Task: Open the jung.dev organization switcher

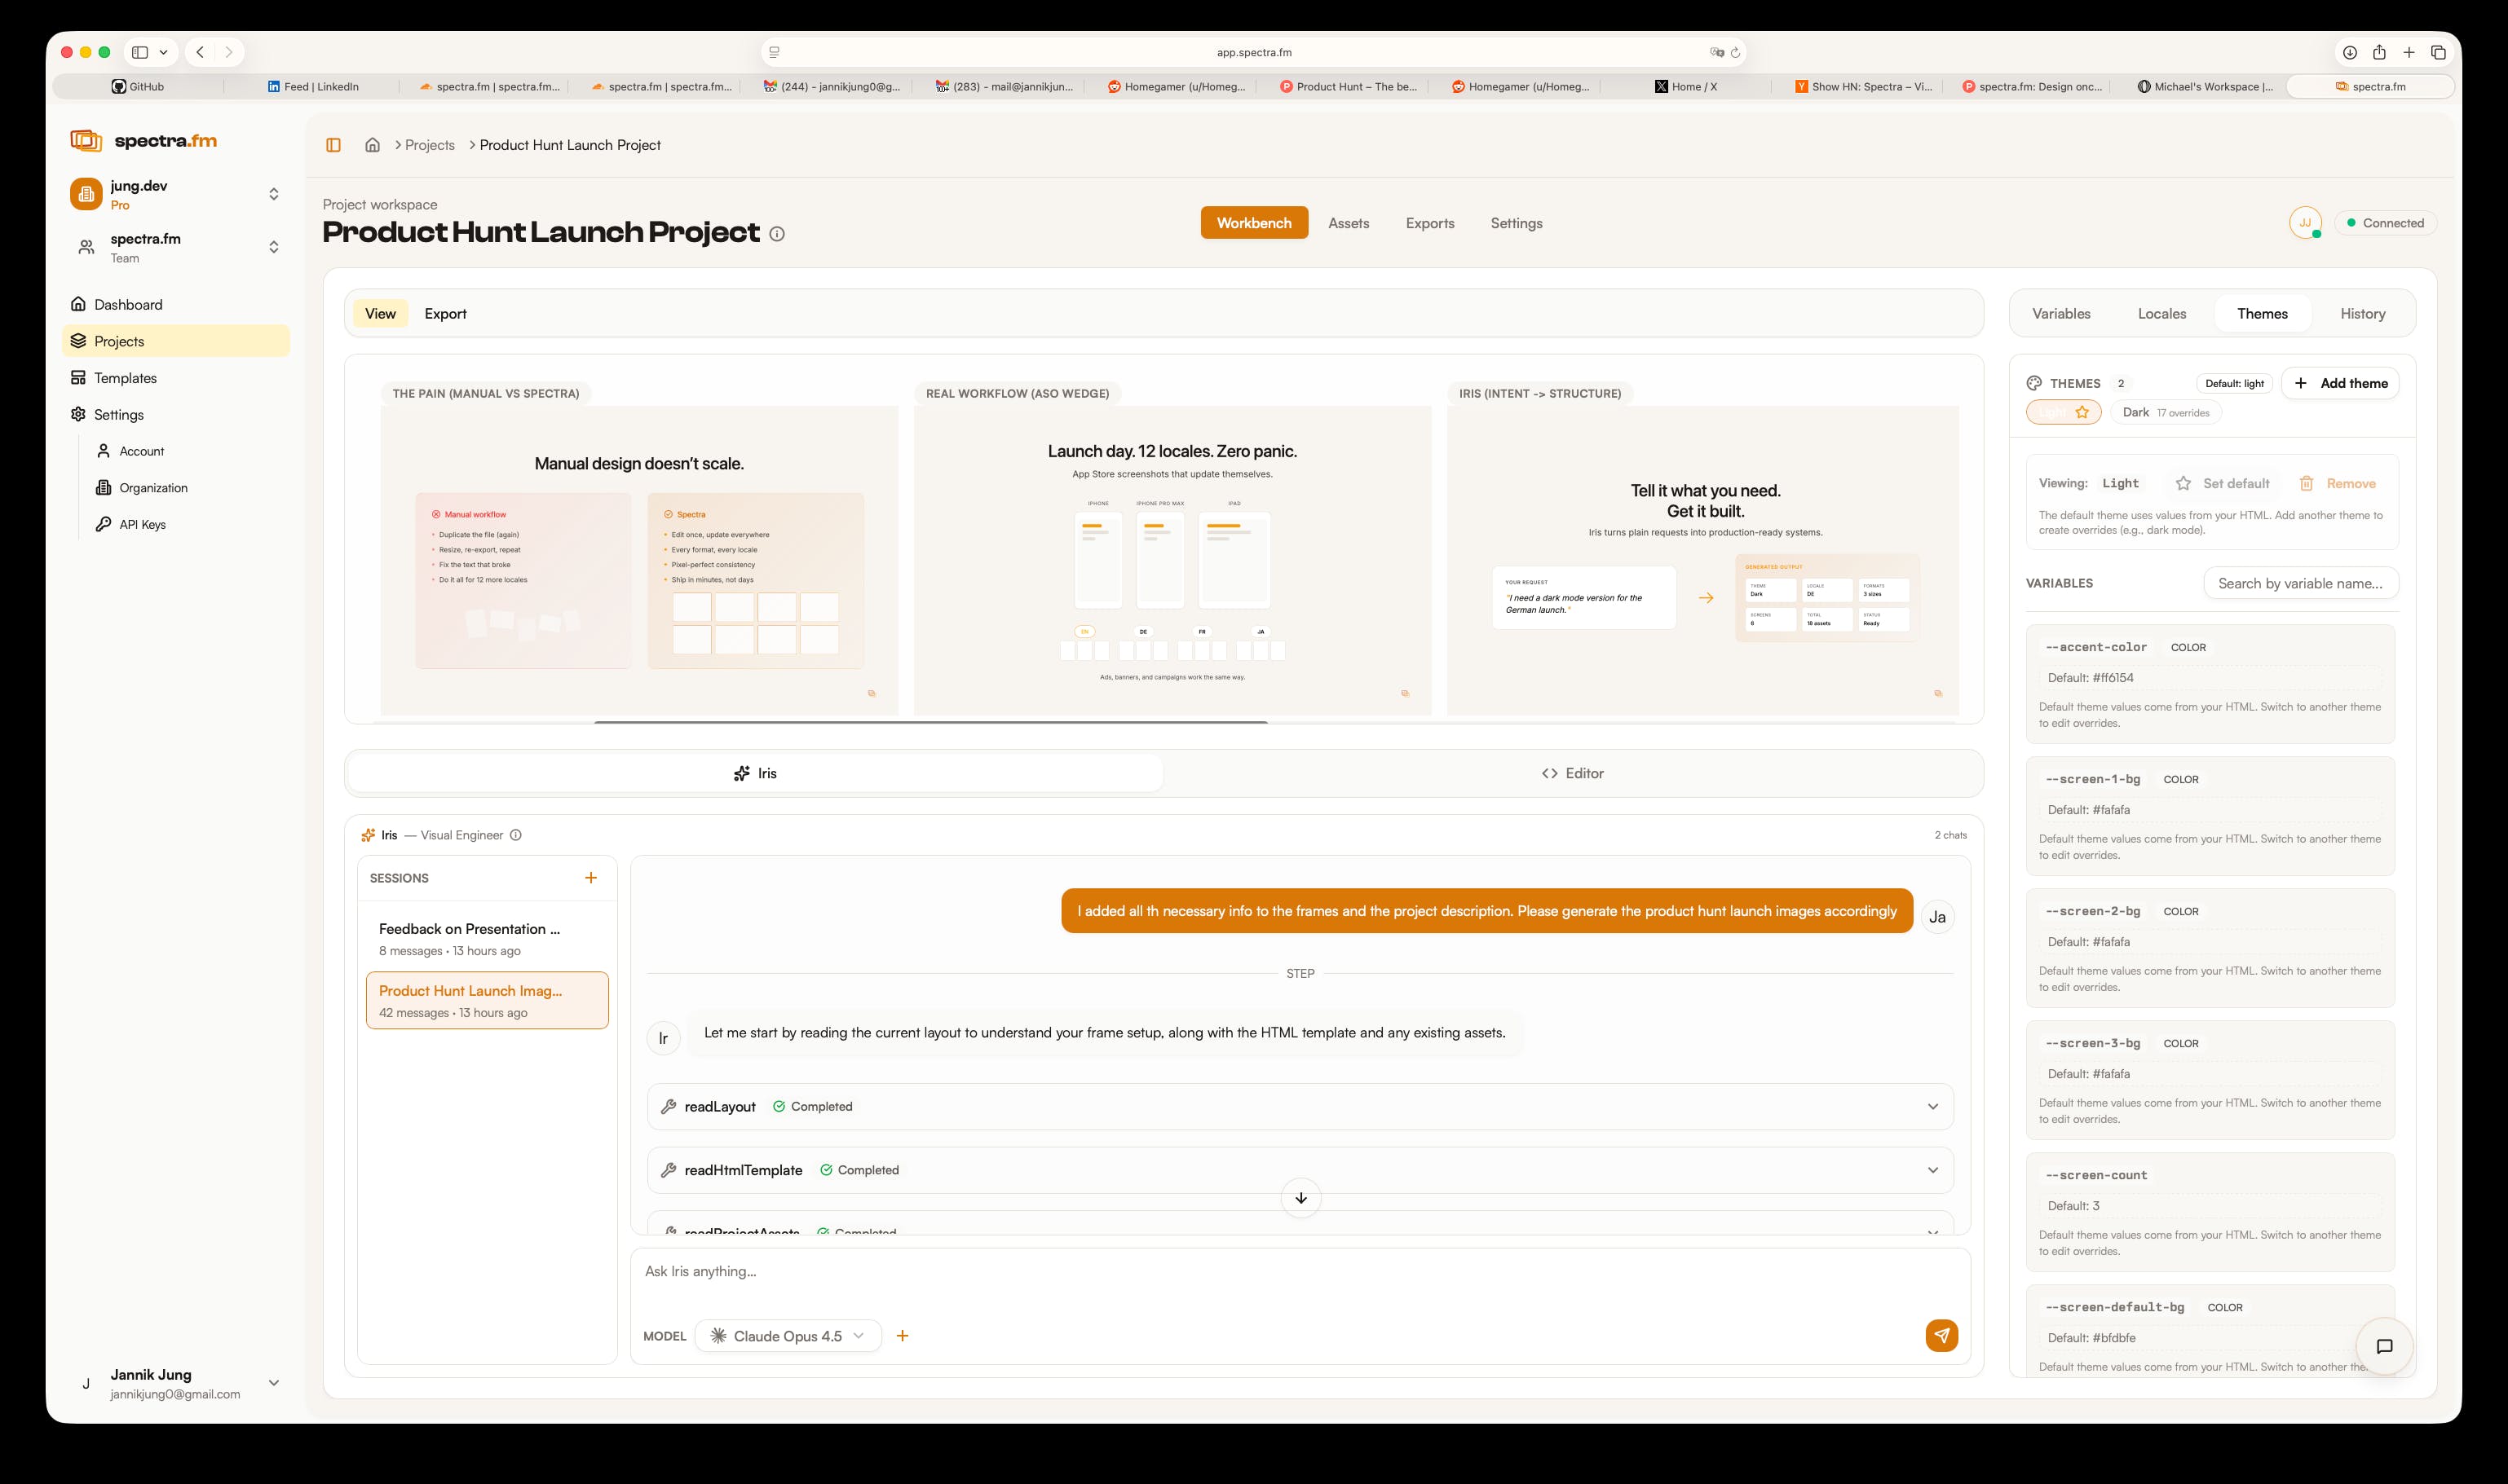Action: tap(175, 194)
